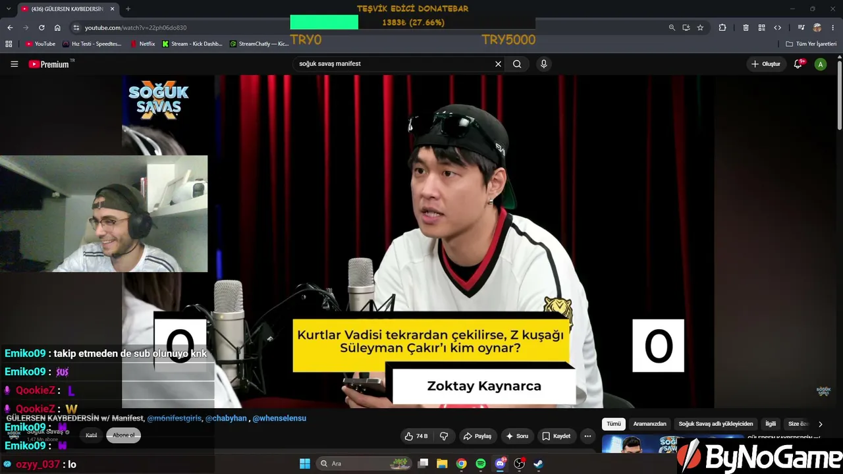Screen dimensions: 843x474
Task: Close the GÜLERSEN KAYBEDERSİN tab
Action: point(113,9)
